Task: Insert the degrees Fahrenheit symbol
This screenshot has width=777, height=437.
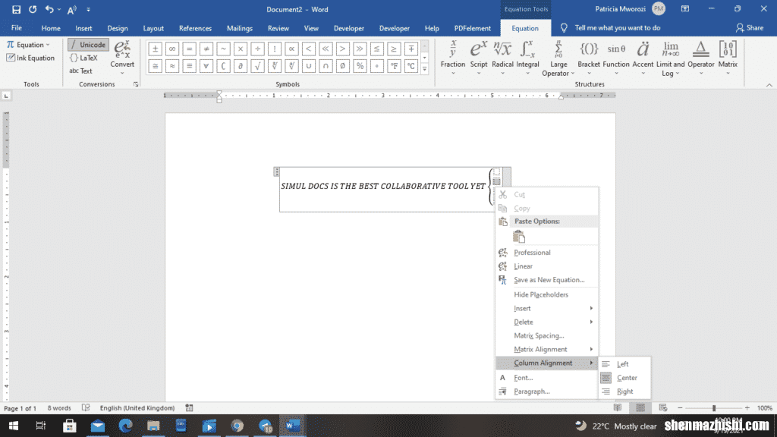Action: [394, 66]
